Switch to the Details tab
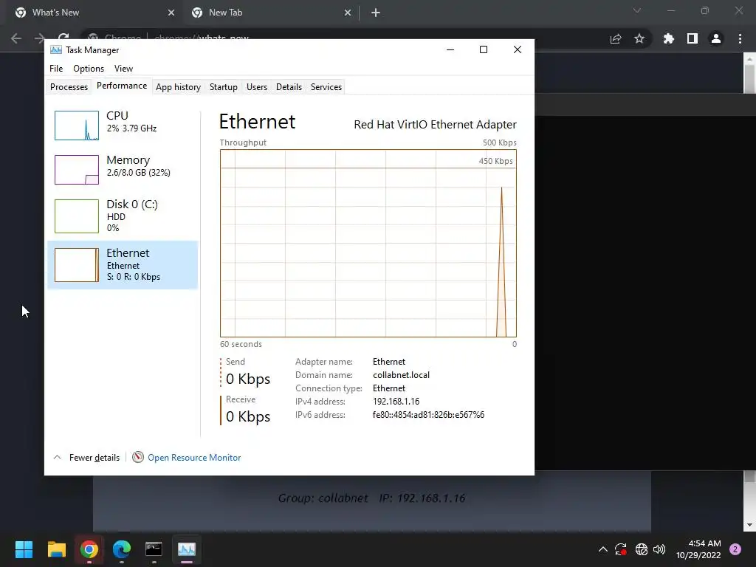This screenshot has height=567, width=756. pos(289,87)
